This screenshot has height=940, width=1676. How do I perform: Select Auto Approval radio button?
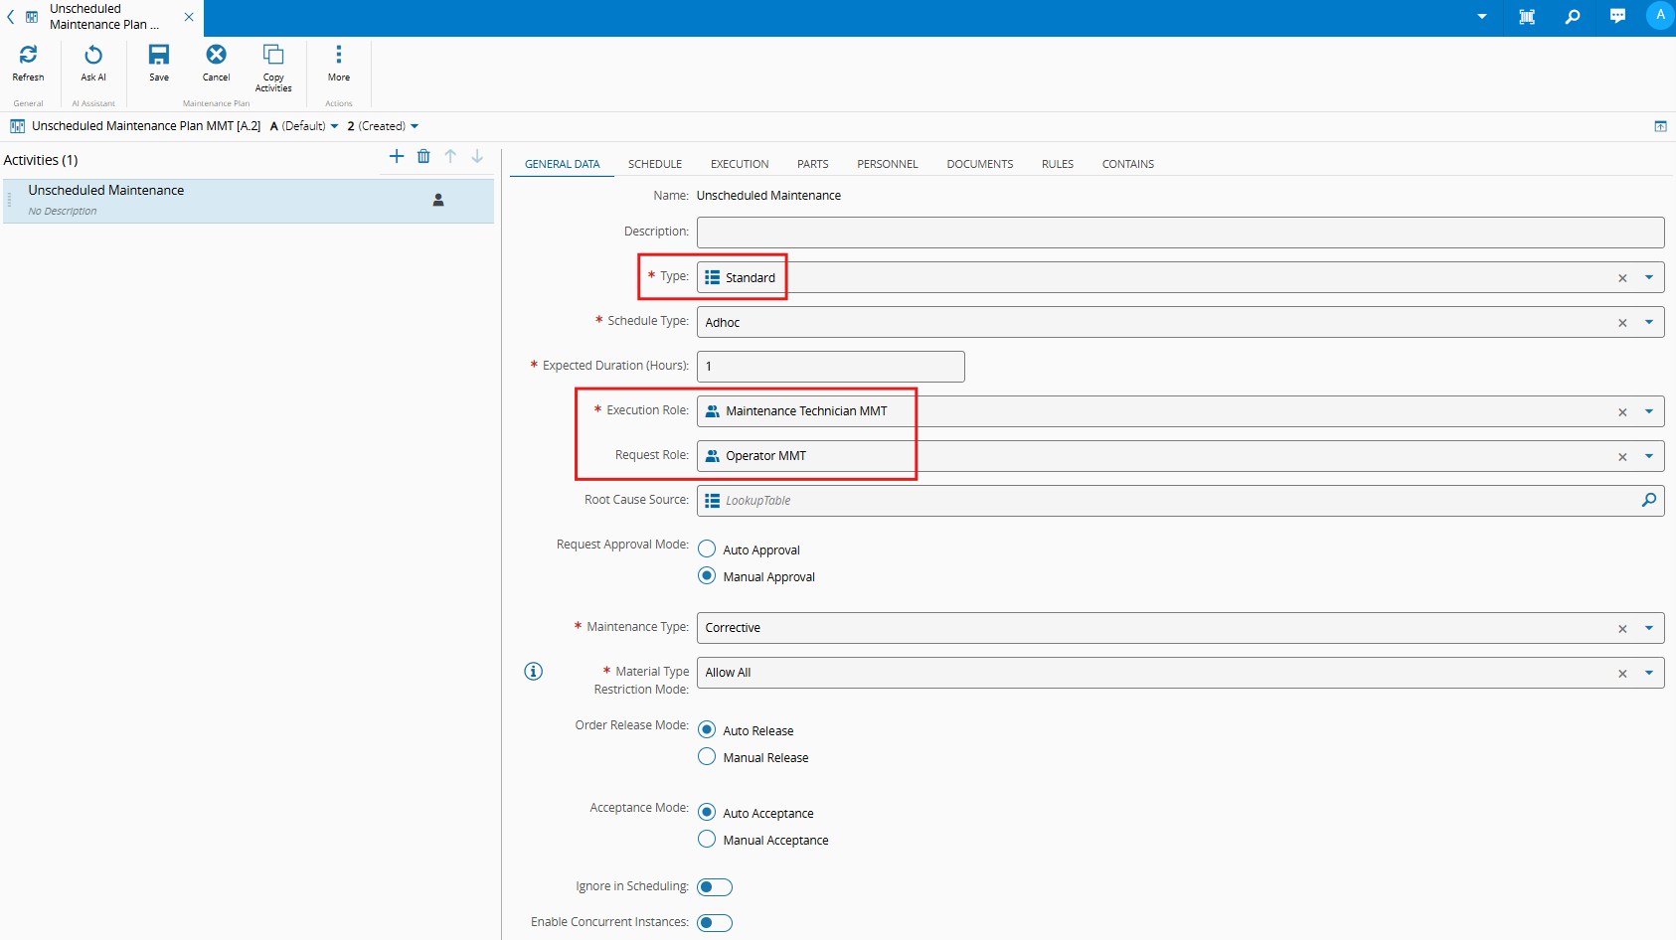coord(707,548)
